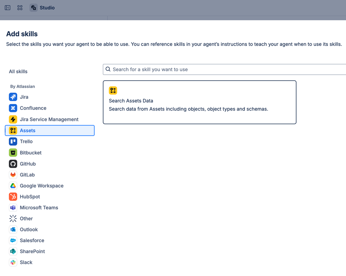The width and height of the screenshot is (346, 276).
Task: Click the By Atlassian section heading
Action: click(x=23, y=86)
